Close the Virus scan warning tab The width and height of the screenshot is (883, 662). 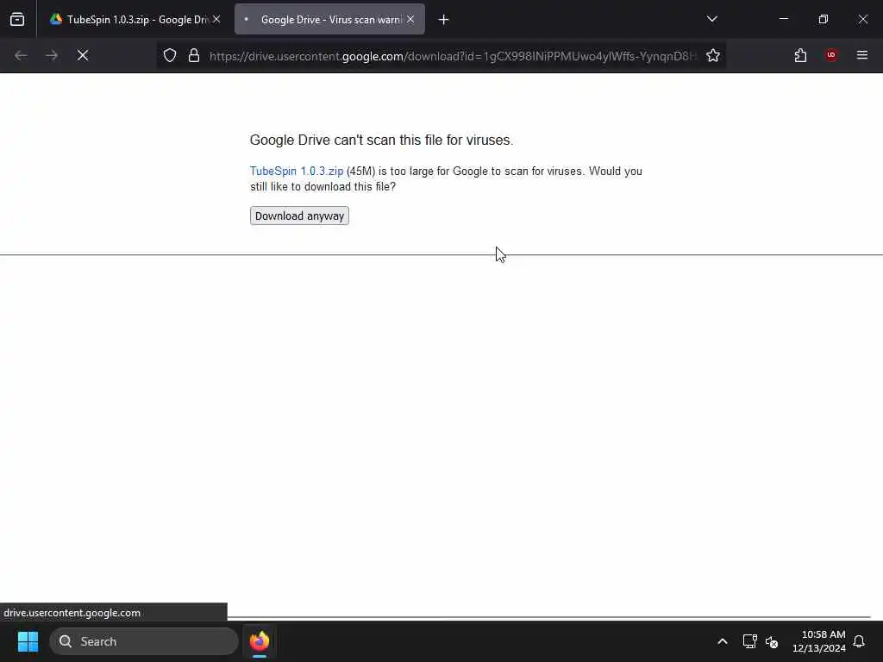point(410,20)
